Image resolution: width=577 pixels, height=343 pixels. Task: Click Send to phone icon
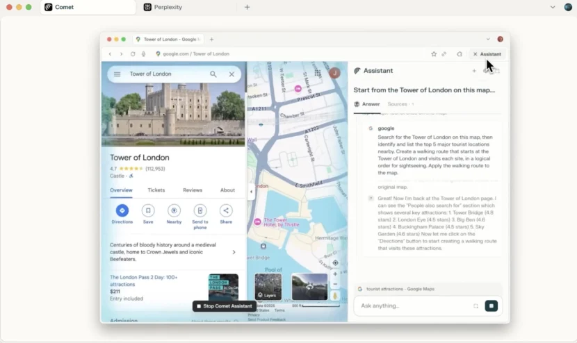[200, 210]
